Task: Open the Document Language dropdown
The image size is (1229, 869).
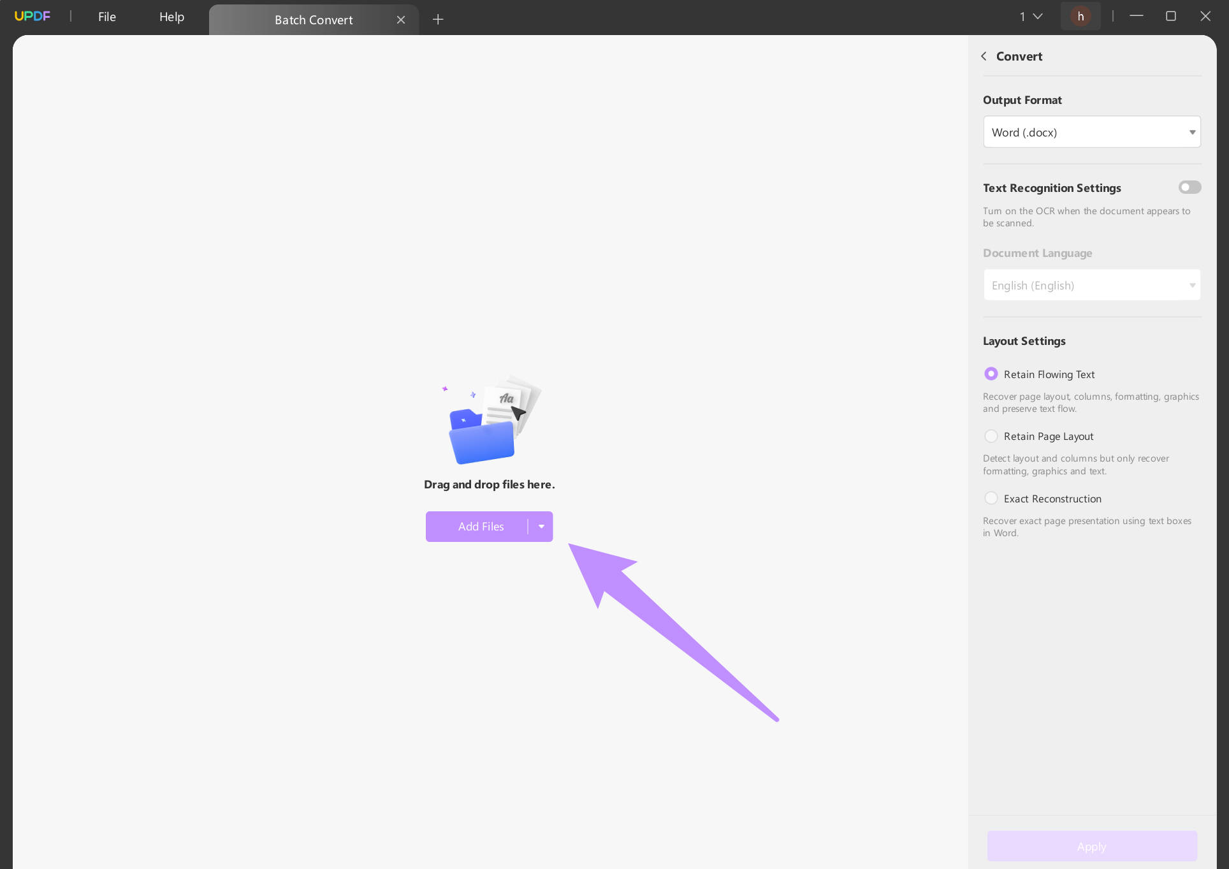Action: [x=1091, y=285]
